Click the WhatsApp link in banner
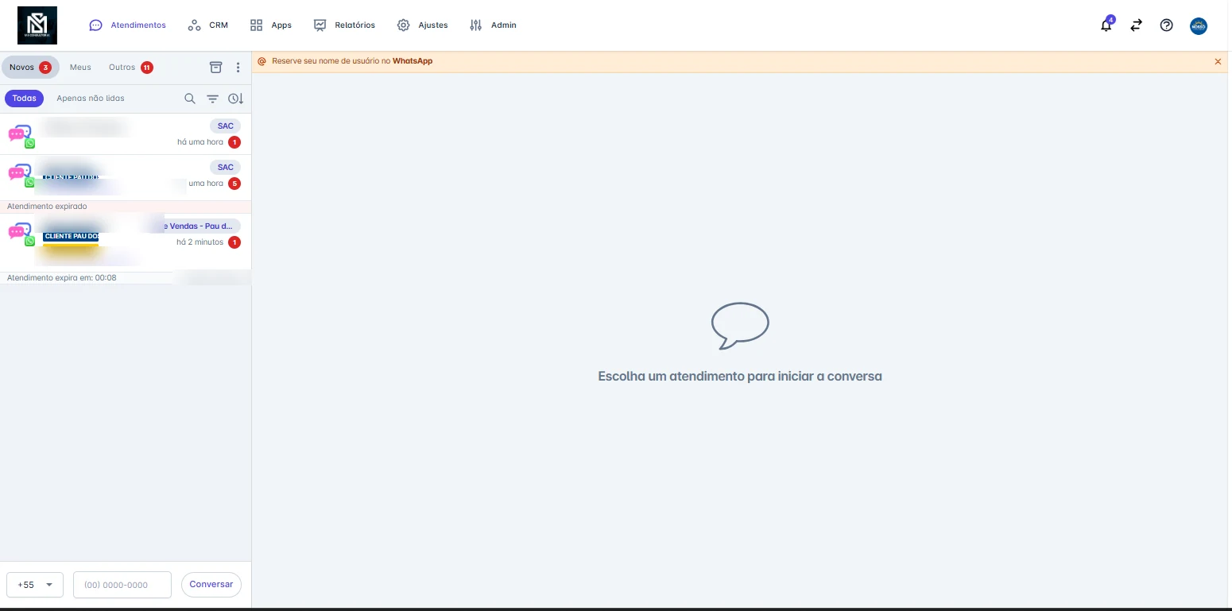The height and width of the screenshot is (611, 1232). pyautogui.click(x=413, y=61)
